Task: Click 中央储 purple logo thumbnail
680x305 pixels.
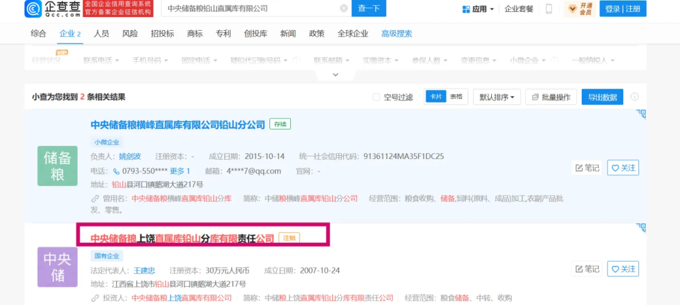Action: [57, 267]
